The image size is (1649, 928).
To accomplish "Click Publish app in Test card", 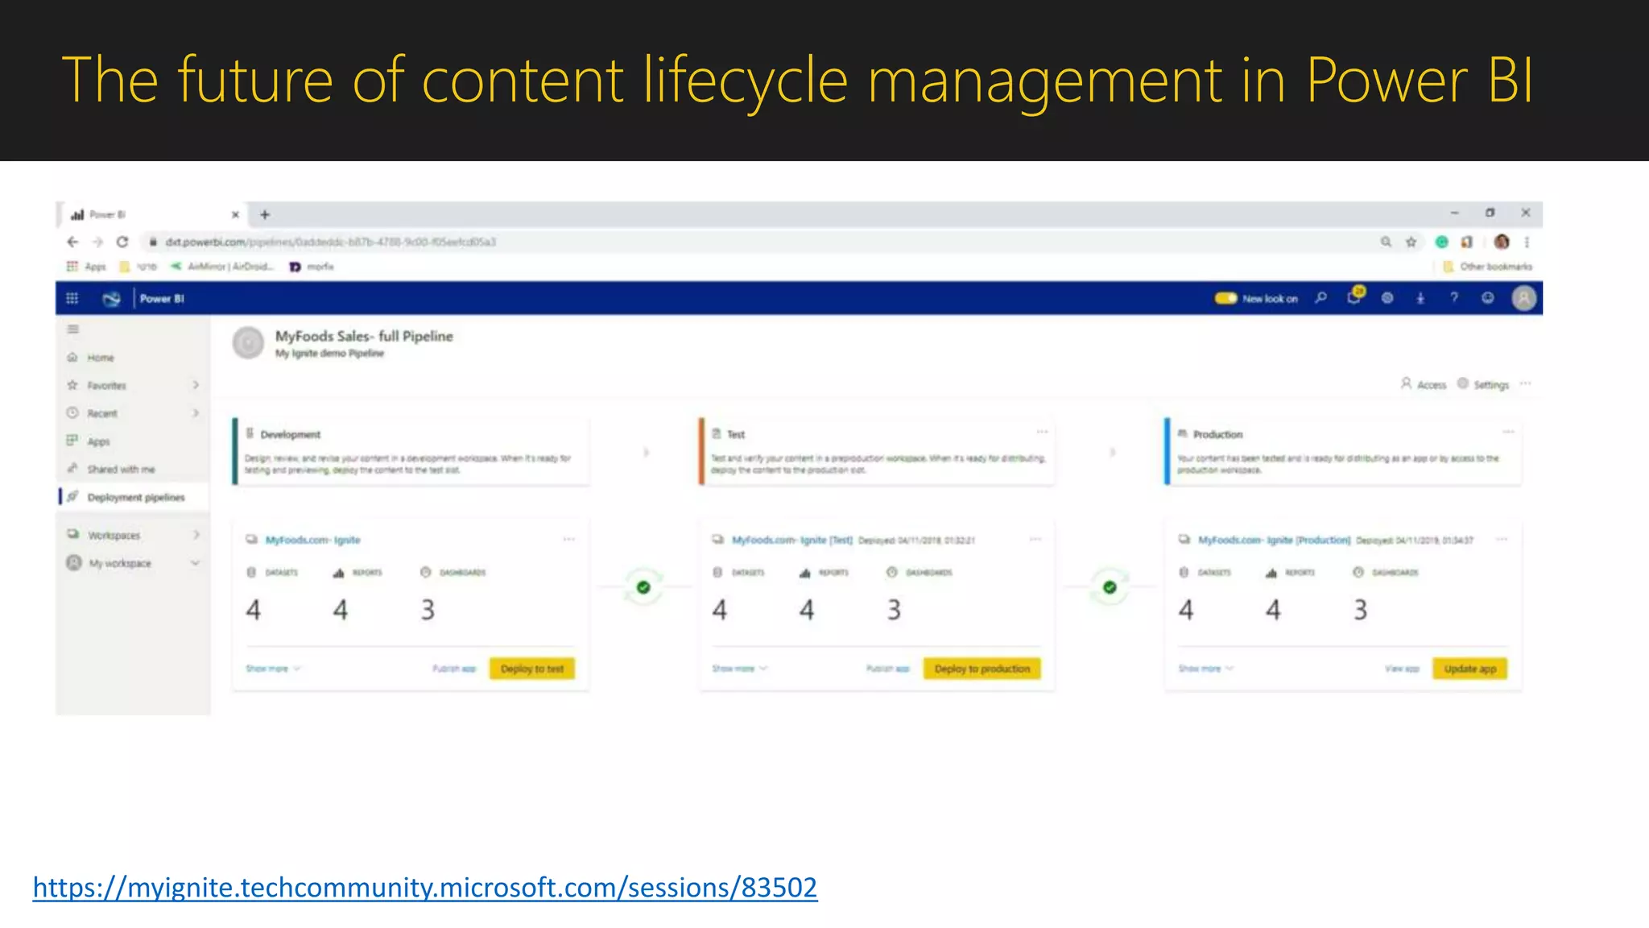I will click(x=888, y=669).
